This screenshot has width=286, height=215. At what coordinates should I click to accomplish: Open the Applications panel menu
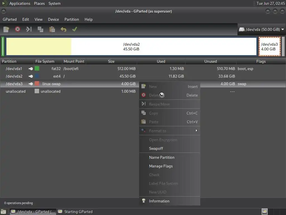pos(20,3)
